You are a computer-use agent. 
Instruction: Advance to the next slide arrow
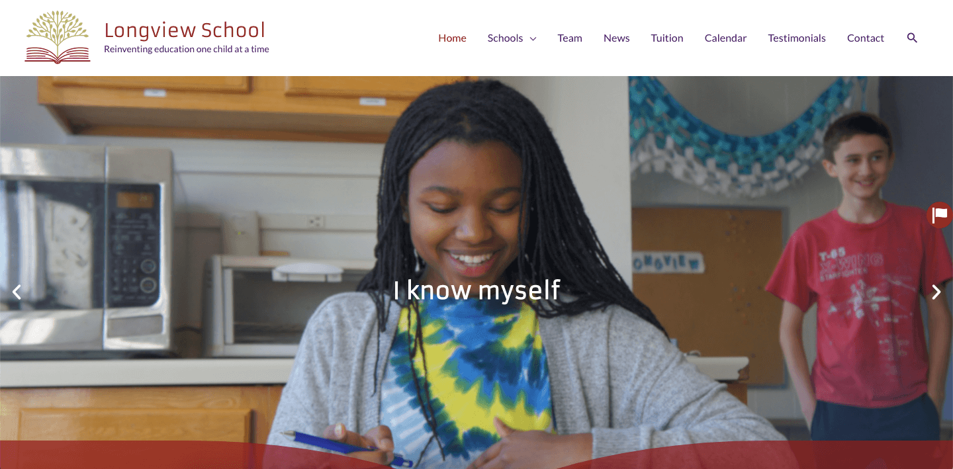point(936,292)
